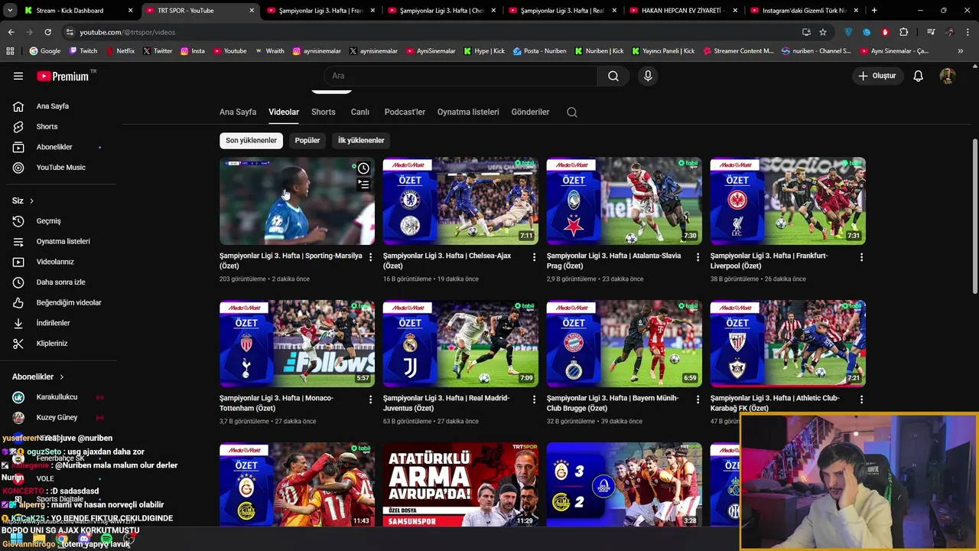Open more options for Atalanta-Slavia Prag video

[x=698, y=257]
